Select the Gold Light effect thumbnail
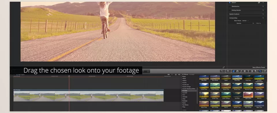277x113 pixels. pyautogui.click(x=204, y=95)
